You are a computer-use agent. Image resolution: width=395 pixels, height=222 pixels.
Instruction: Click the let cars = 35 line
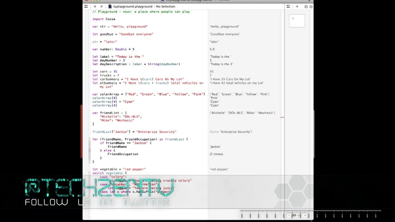click(x=105, y=72)
